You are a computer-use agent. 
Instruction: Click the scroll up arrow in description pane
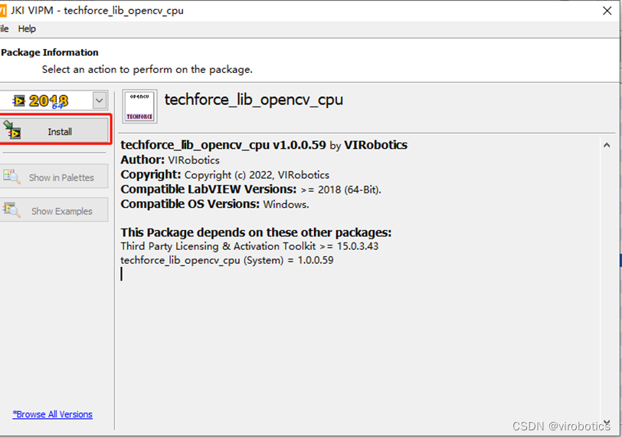(607, 145)
